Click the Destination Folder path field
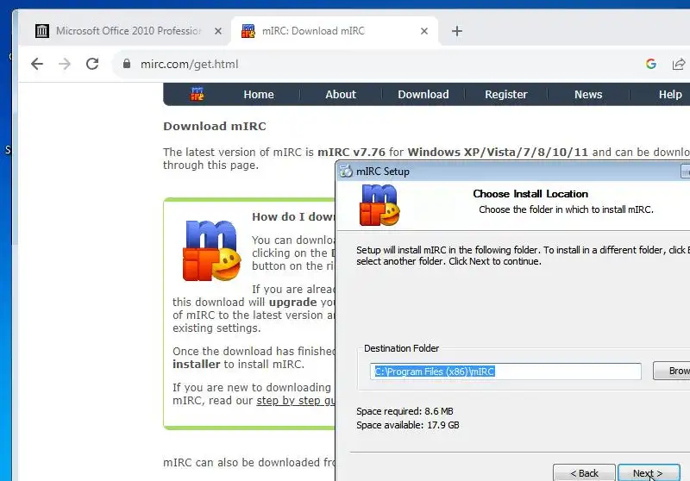Viewport: 690px width, 481px height. [x=505, y=372]
